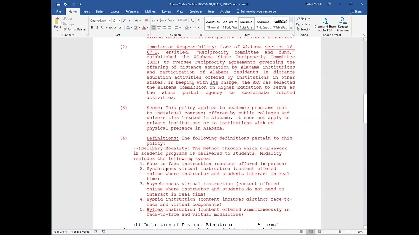This screenshot has width=419, height=235.
Task: Collapse the ribbon with the caret
Action: pos(364,35)
